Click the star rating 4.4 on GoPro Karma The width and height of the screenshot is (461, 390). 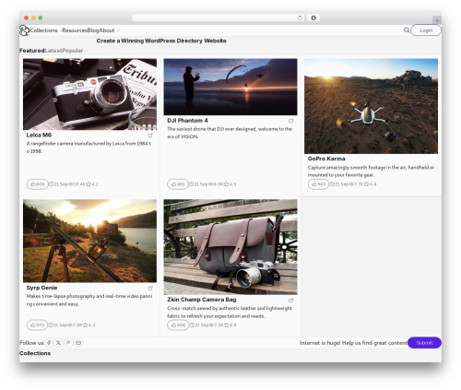[x=370, y=184]
